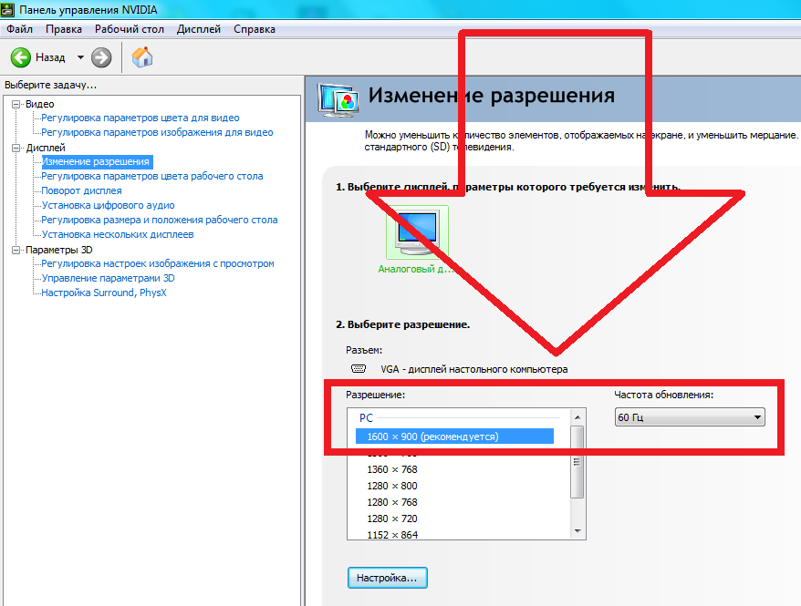Click the resolution list scrollbar thumb
The width and height of the screenshot is (801, 606).
click(x=577, y=462)
